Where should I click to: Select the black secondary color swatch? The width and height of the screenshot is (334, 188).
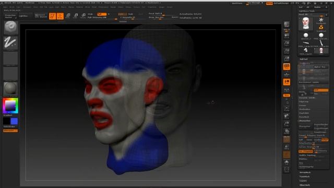point(6,121)
